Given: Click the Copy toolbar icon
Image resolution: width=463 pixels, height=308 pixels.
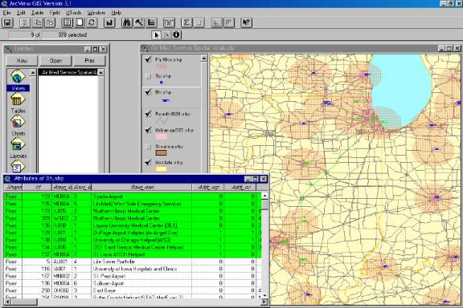Looking at the screenshot, I should pyautogui.click(x=38, y=22).
